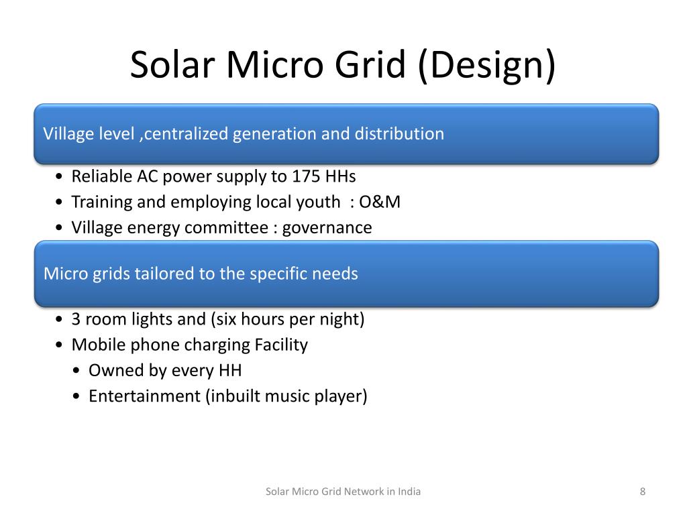Click bullet "Training and employing local youth : O&M"
Image resolution: width=687 pixels, height=515 pixels.
click(235, 203)
